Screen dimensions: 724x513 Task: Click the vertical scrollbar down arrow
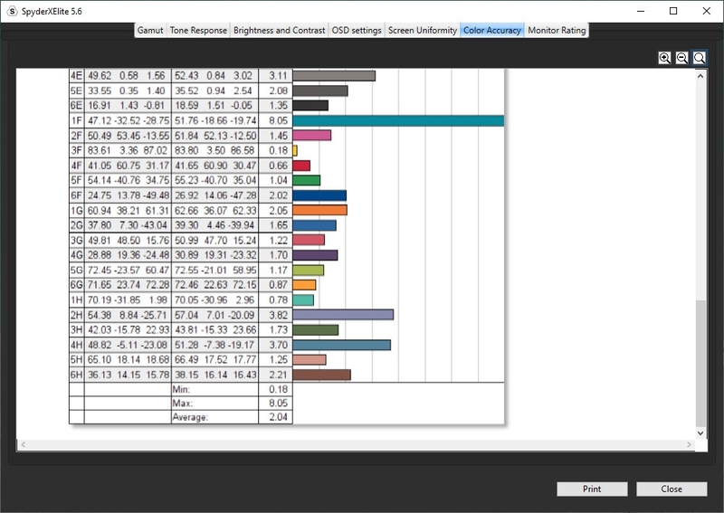[700, 433]
